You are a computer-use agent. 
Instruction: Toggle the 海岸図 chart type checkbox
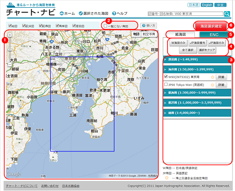pyautogui.click(x=57, y=26)
